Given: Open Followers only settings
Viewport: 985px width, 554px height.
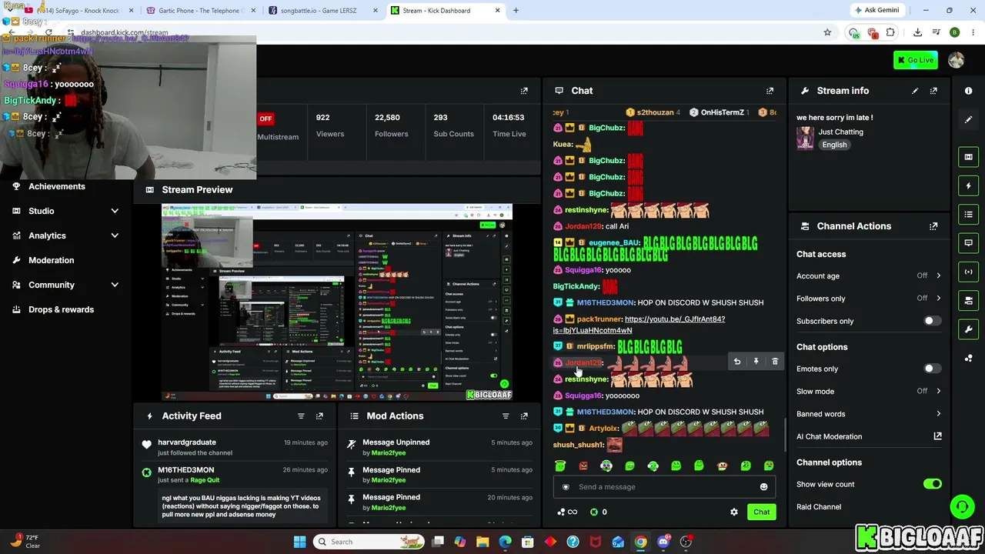Looking at the screenshot, I should [869, 299].
